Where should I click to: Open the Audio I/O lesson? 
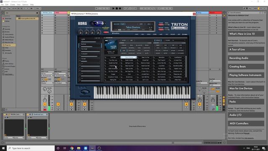pos(246,115)
